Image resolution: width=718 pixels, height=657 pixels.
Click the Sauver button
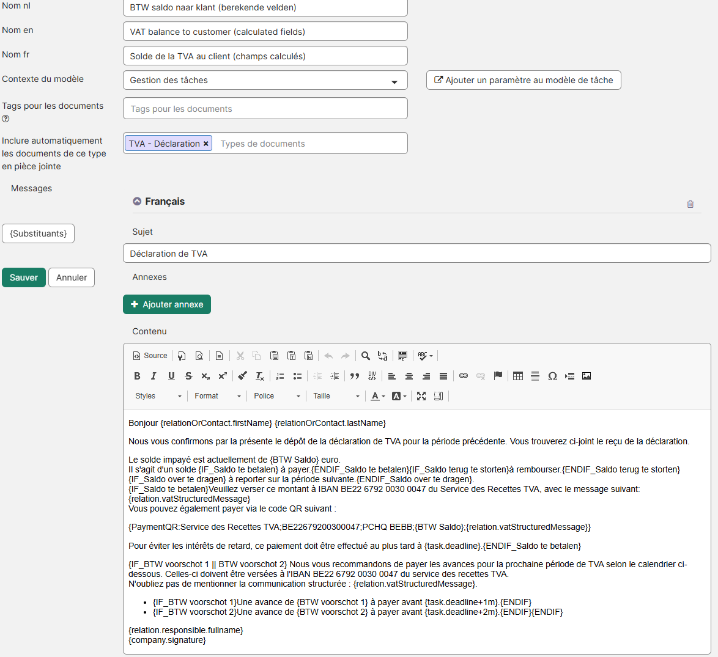tap(24, 277)
